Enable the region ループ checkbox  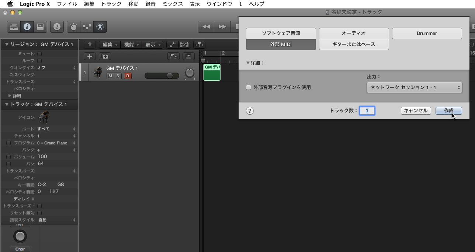click(x=39, y=61)
